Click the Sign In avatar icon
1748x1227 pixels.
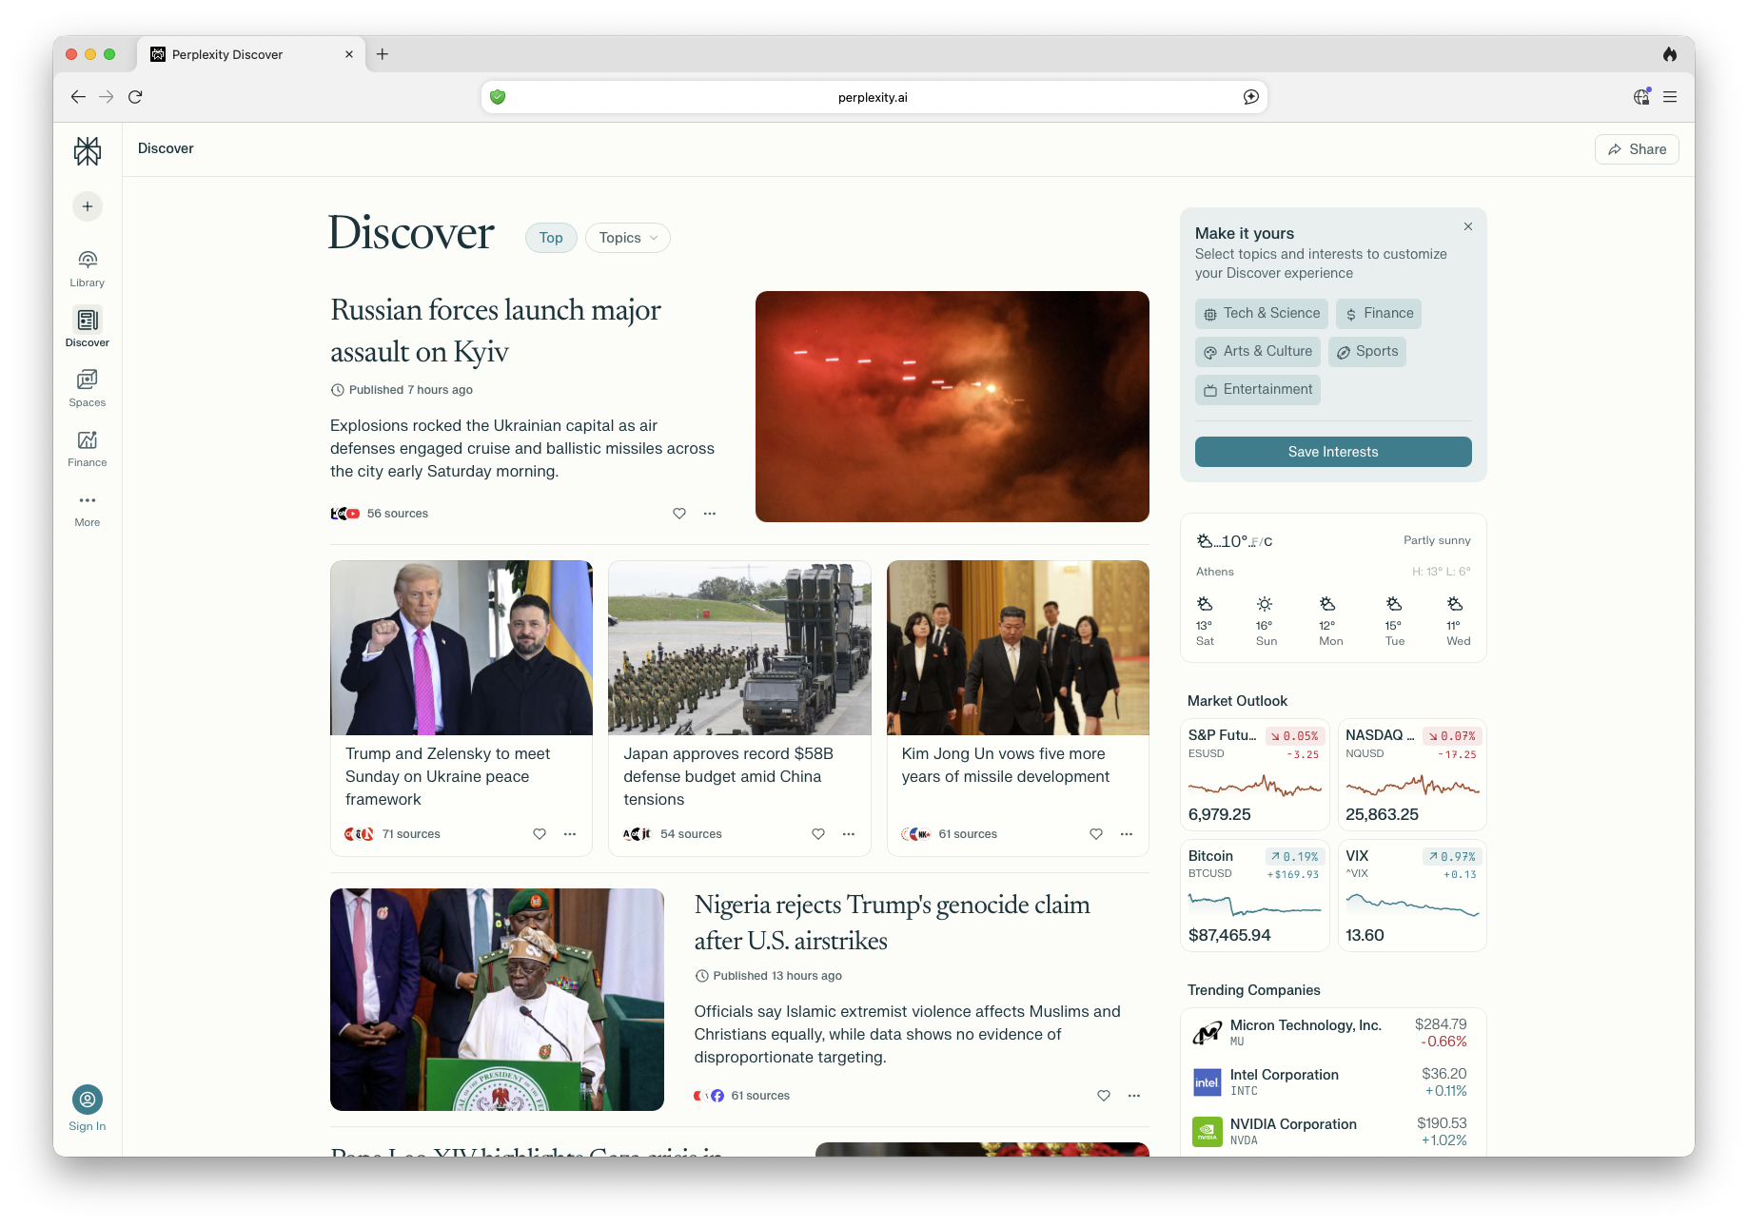tap(88, 1100)
